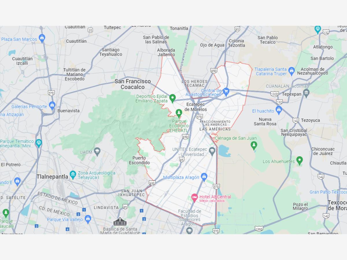Click the Hotel ABCentral label text
The height and width of the screenshot is (260, 347).
tap(215, 197)
